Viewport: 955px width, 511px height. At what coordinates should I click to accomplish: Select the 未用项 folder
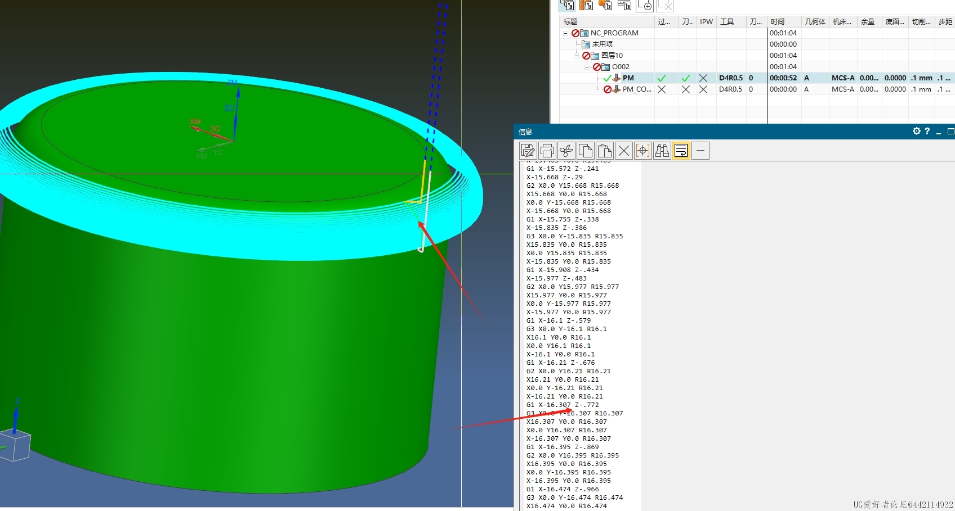[602, 44]
